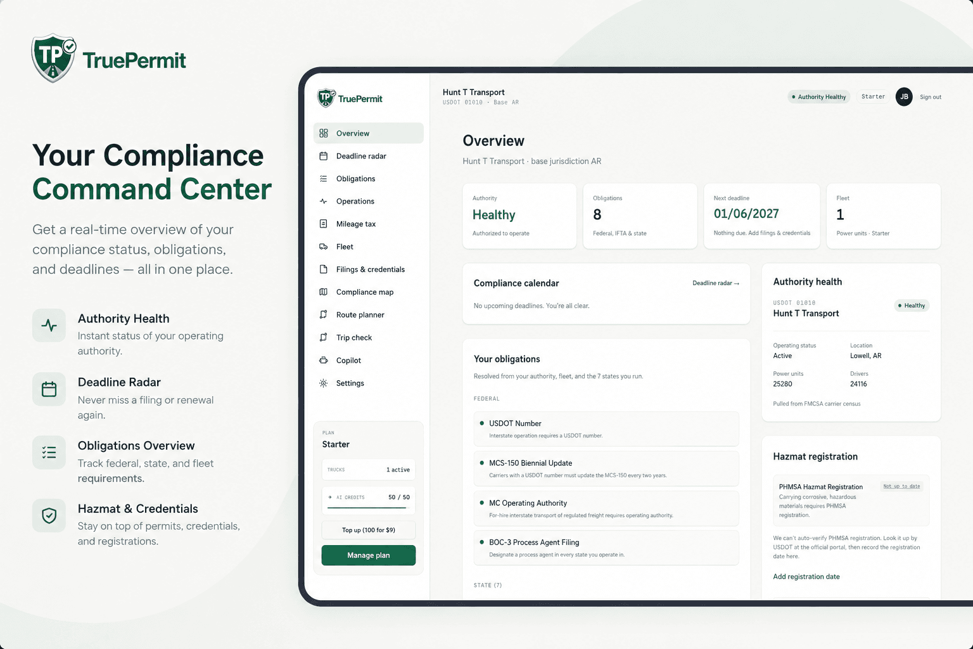The image size is (973, 649).
Task: Click 'Pulled from FMCSA carrier census' note
Action: point(817,404)
